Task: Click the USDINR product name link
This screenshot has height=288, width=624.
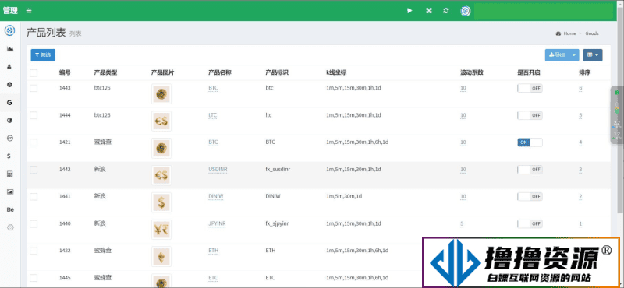Action: 218,169
